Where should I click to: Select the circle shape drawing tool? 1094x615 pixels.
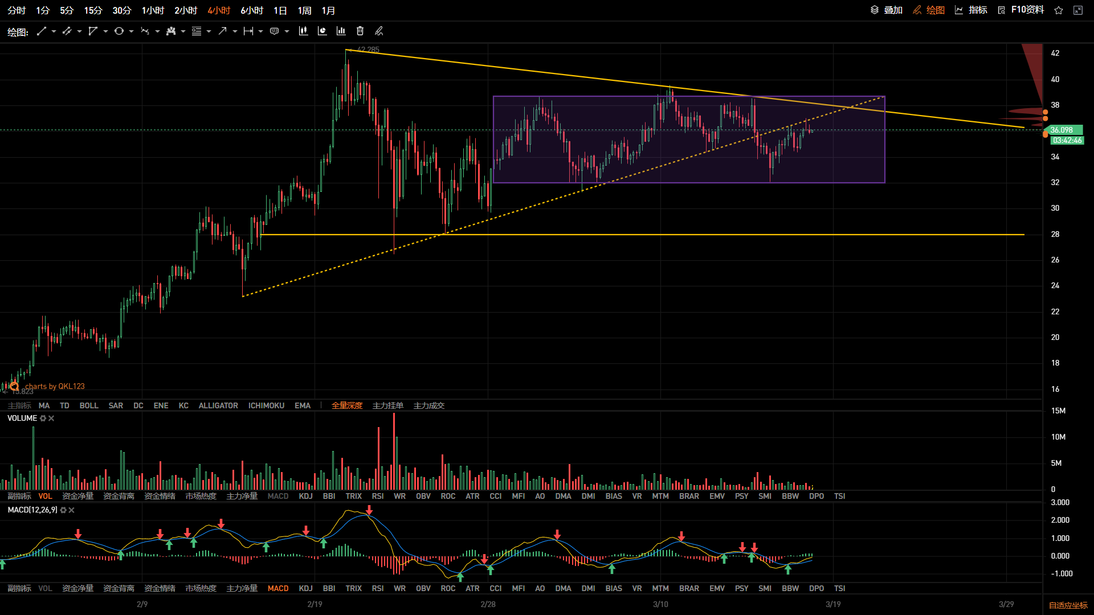pos(119,31)
